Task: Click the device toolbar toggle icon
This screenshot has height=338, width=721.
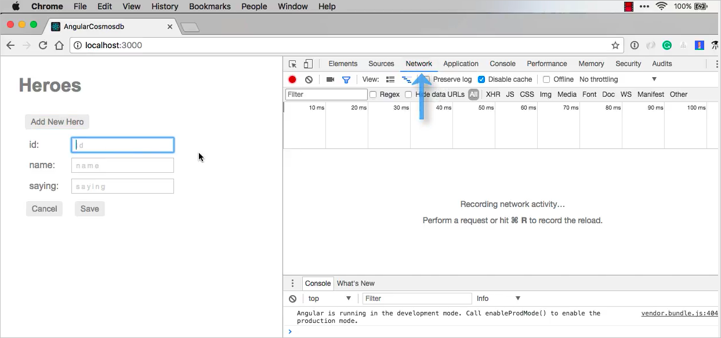Action: tap(307, 63)
